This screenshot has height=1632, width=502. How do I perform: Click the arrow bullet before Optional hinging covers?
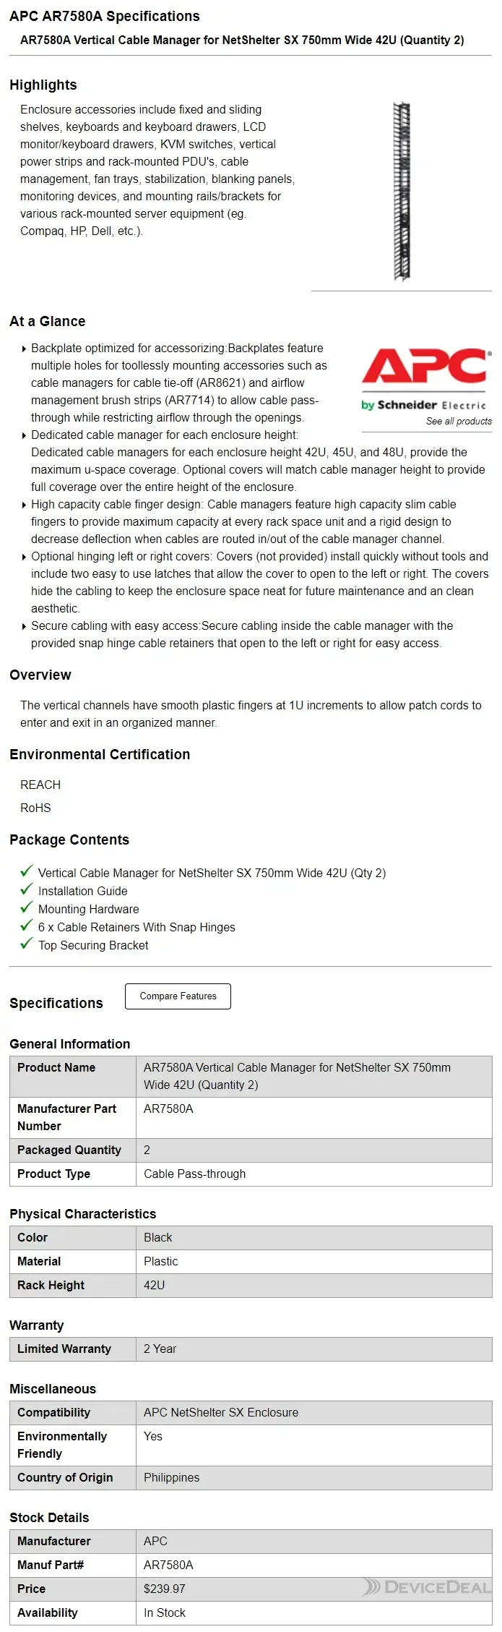(x=25, y=557)
